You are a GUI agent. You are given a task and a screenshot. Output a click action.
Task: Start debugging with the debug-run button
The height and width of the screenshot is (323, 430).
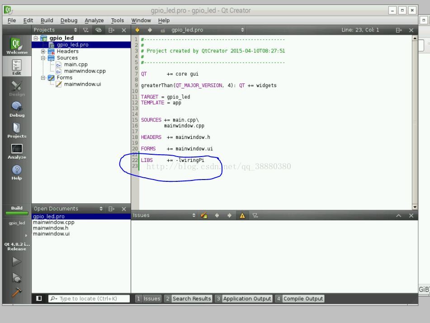tap(16, 277)
